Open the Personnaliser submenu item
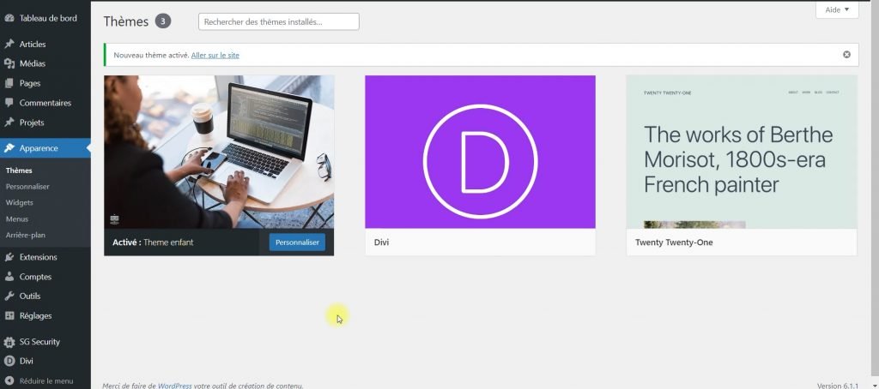879x389 pixels. point(27,186)
